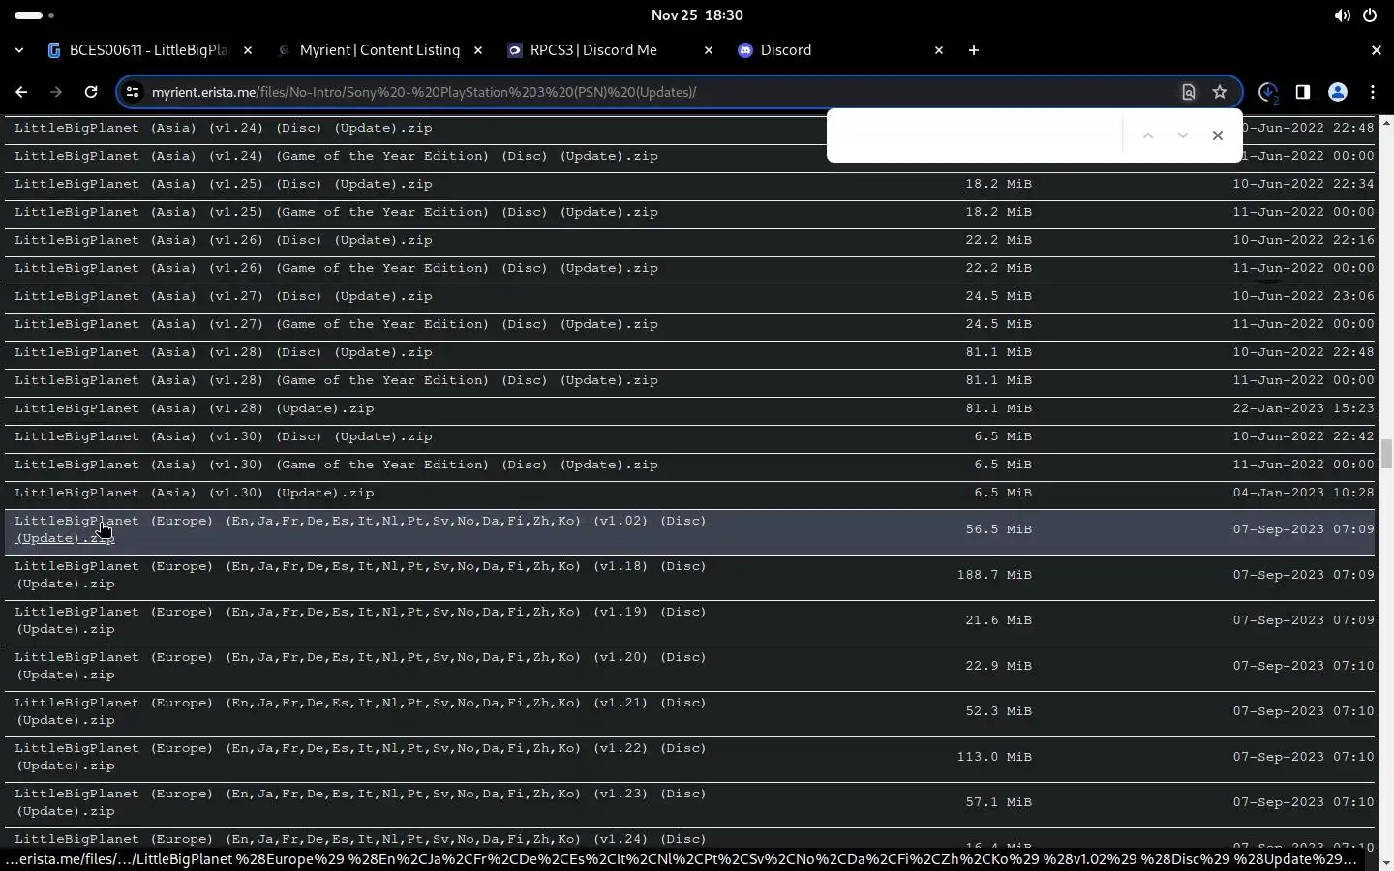Viewport: 1394px width, 871px height.
Task: Close the browser window X button
Action: pos(1376,50)
